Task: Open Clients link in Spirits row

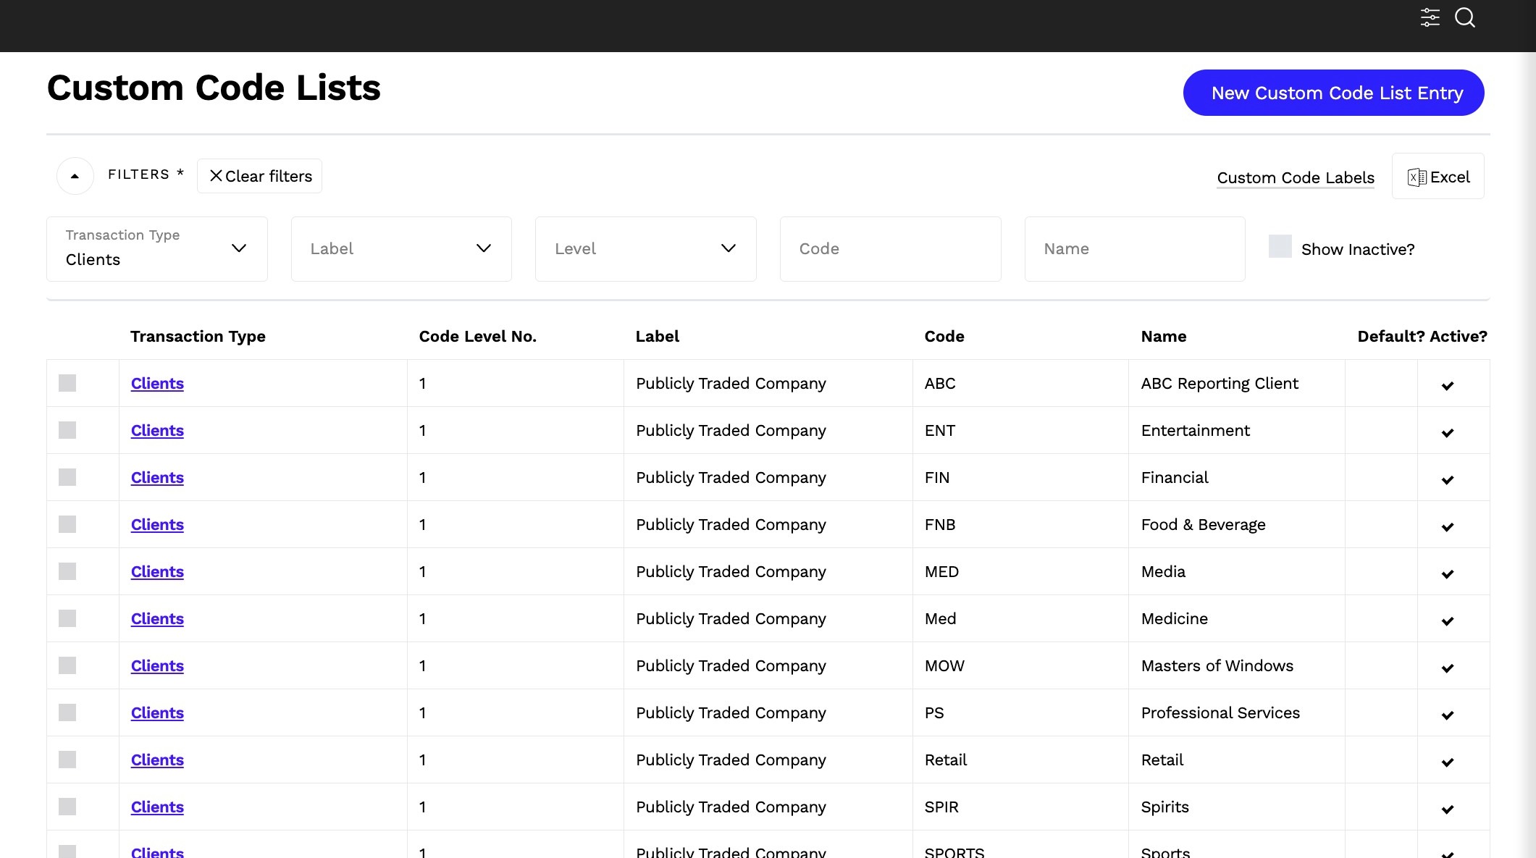Action: (x=157, y=807)
